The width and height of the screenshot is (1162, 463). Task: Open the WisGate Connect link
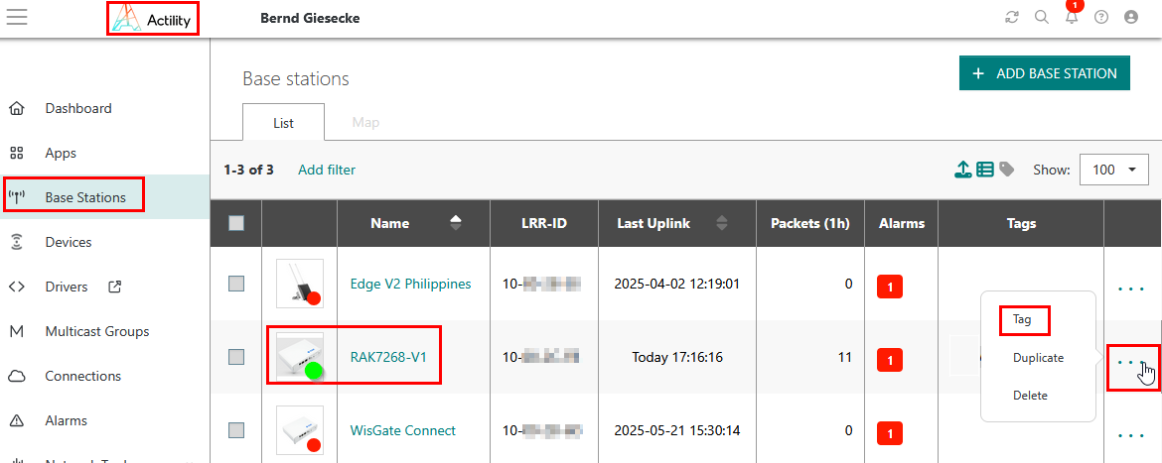tap(402, 430)
